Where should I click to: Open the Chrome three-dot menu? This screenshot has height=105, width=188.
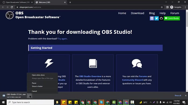tap(185, 7)
